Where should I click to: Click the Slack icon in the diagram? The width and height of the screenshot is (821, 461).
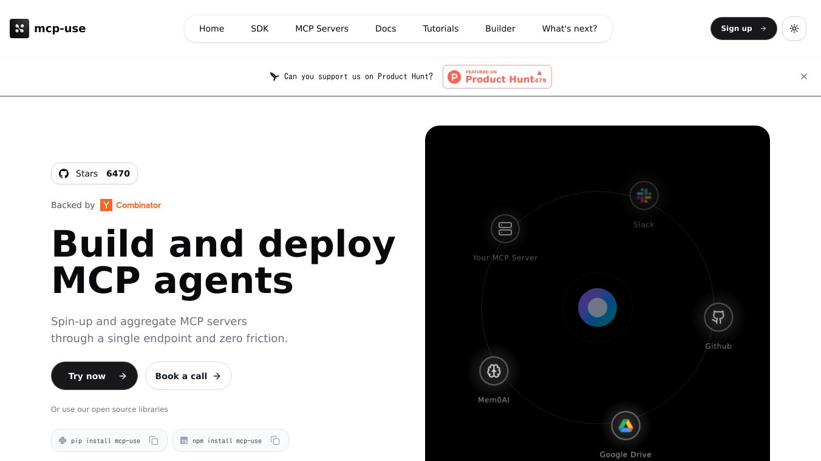coord(644,195)
